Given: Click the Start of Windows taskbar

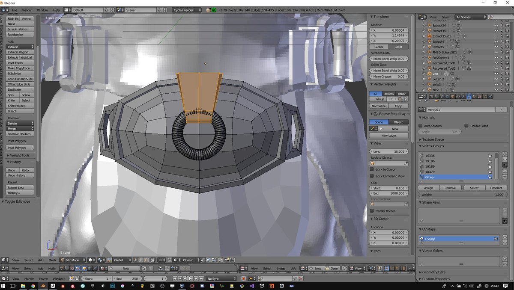Looking at the screenshot, I should (x=3, y=285).
